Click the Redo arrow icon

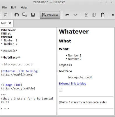coord(75,15)
